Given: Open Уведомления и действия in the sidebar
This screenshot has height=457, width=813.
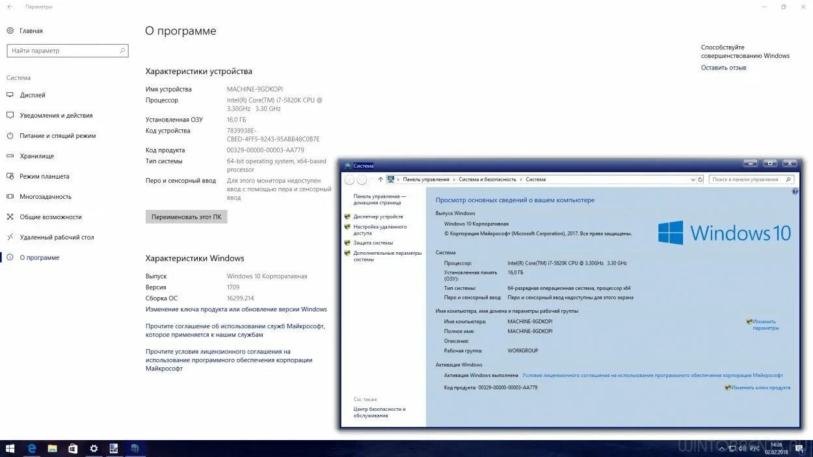Looking at the screenshot, I should 49,115.
